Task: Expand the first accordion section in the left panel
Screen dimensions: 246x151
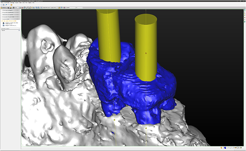Action: [11, 10]
